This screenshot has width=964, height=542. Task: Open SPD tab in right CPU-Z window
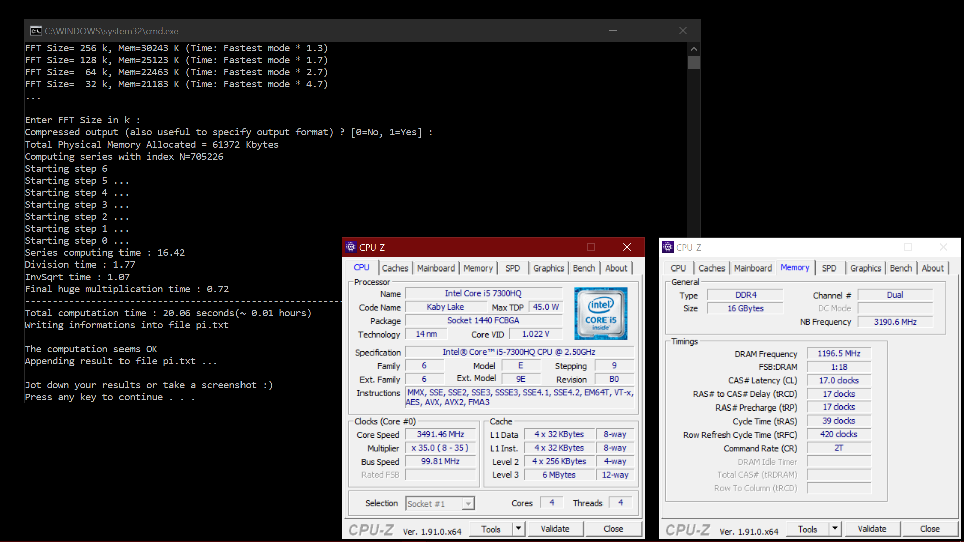[829, 268]
